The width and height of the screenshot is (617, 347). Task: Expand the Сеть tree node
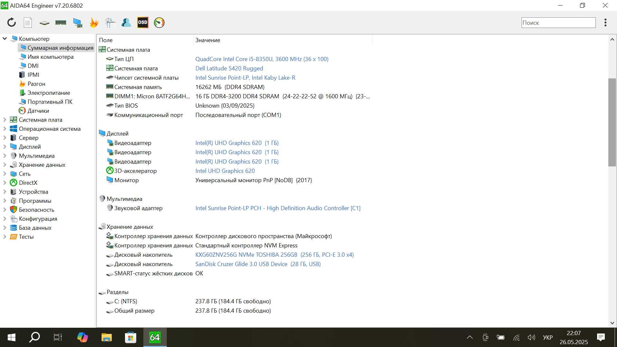click(4, 173)
